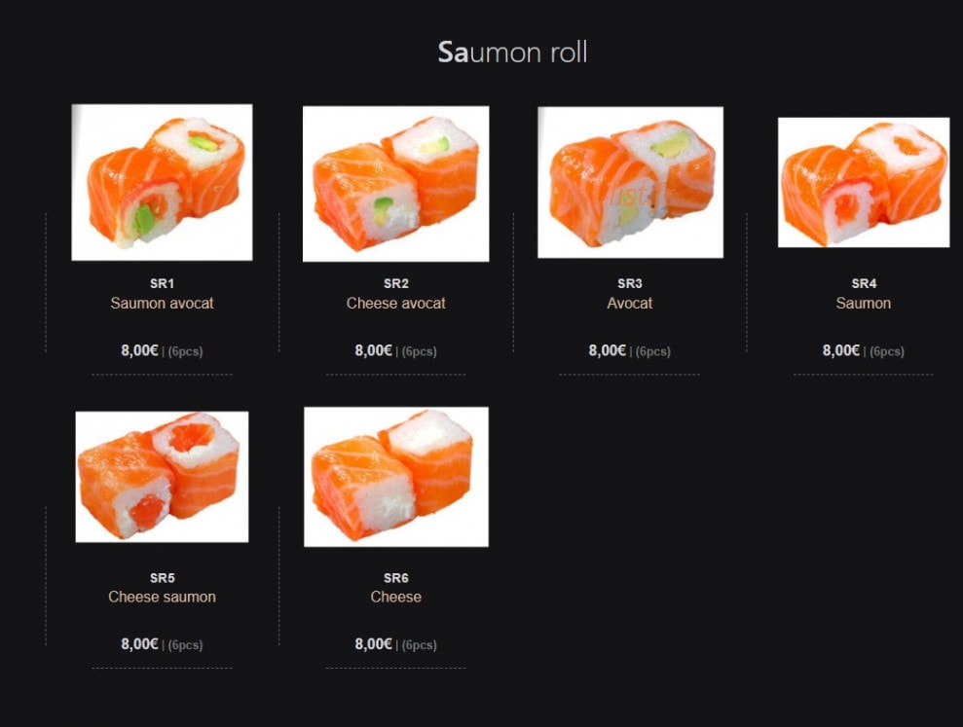Click the 8,00€ price of SR6
963x727 pixels.
click(x=373, y=644)
